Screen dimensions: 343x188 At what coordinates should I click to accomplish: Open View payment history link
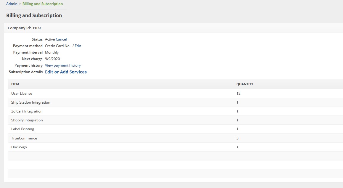coord(63,65)
